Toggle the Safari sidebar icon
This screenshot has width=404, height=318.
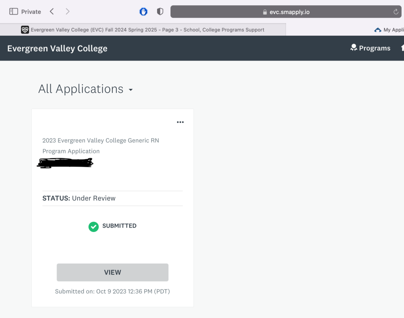pos(13,12)
